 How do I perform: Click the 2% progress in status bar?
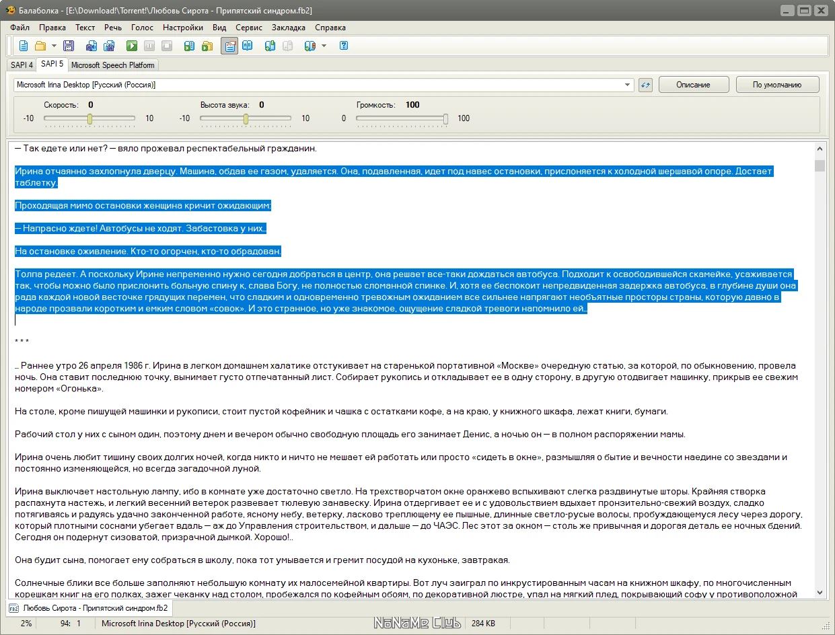click(x=26, y=624)
